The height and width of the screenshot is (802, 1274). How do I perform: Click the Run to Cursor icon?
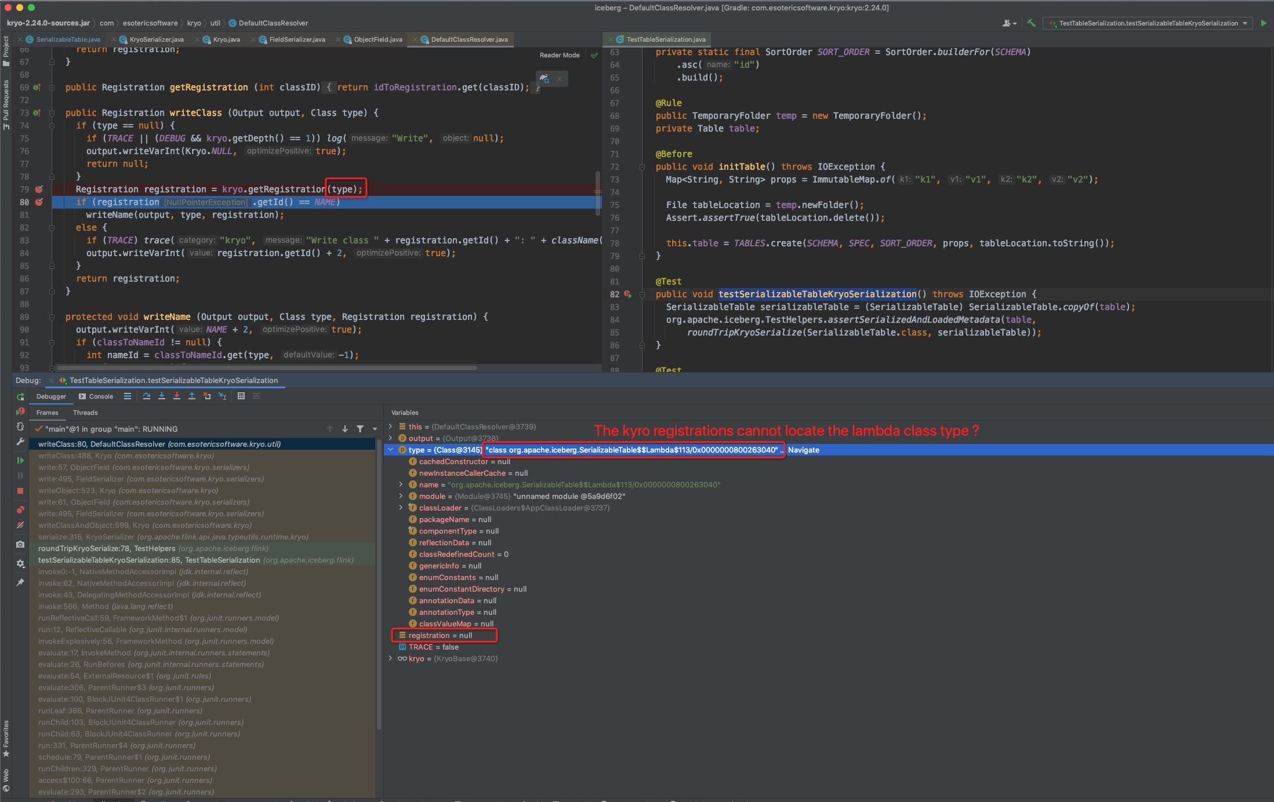(222, 396)
